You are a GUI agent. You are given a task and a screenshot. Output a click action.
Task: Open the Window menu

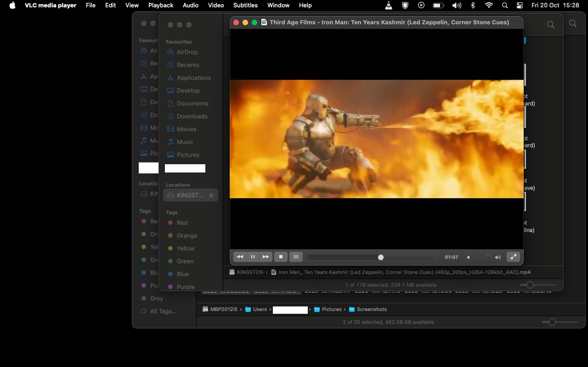(278, 6)
